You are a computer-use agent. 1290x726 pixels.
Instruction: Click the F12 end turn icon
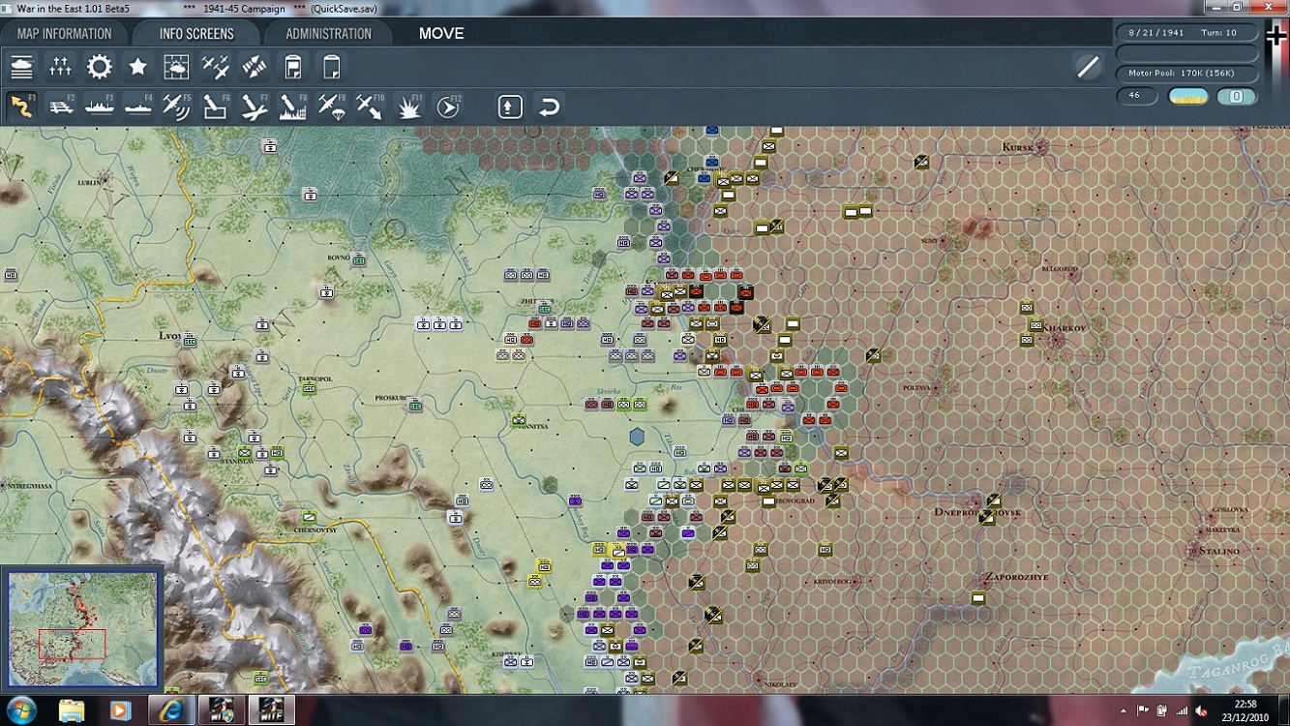pos(447,106)
